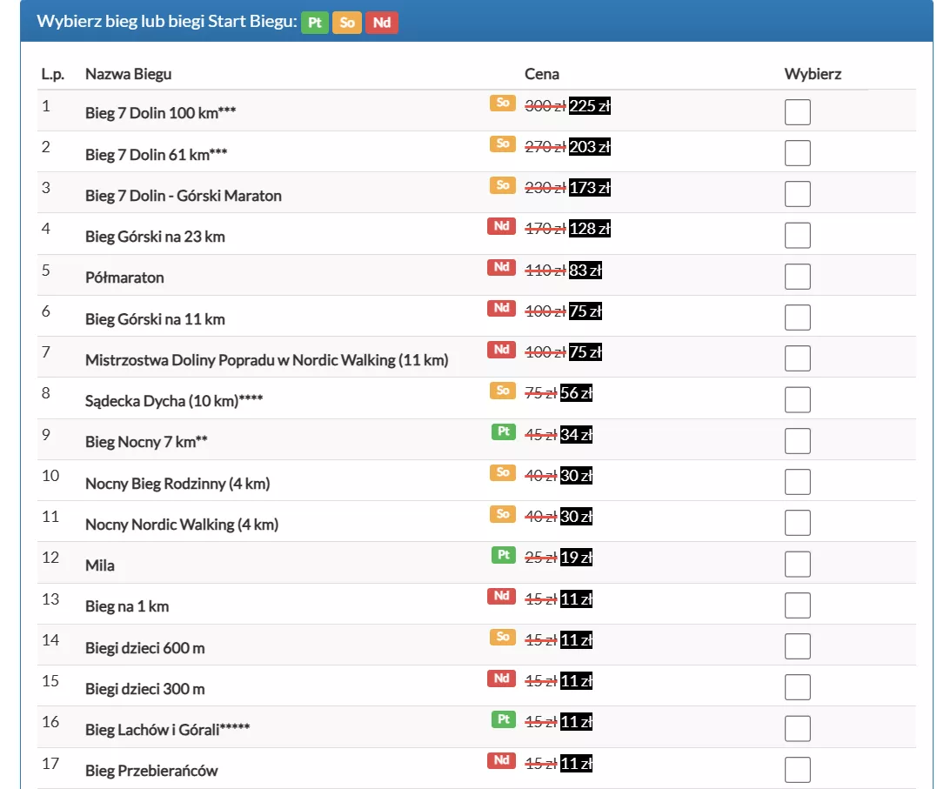The height and width of the screenshot is (789, 937).
Task: Click Pt badge beside Bieg Nocny 7 km
Action: (x=503, y=431)
